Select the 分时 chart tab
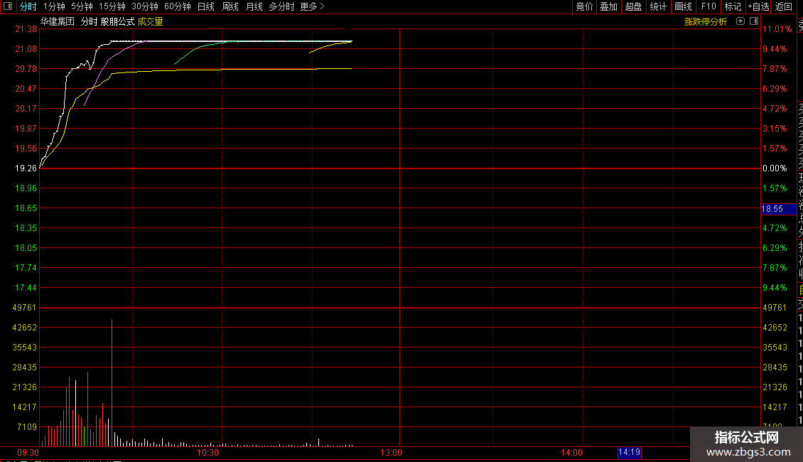Image resolution: width=803 pixels, height=462 pixels. coord(28,6)
